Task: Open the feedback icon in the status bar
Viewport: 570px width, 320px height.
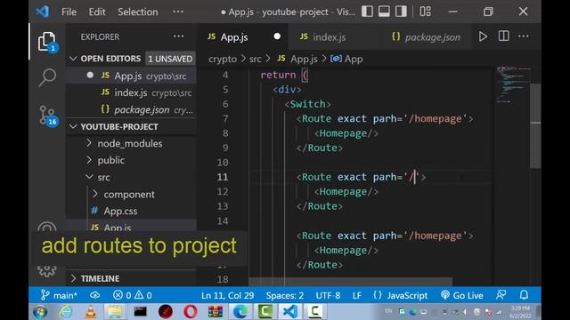Action: click(x=501, y=295)
